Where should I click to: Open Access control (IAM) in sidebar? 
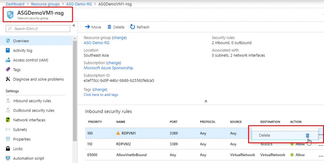(x=30, y=60)
